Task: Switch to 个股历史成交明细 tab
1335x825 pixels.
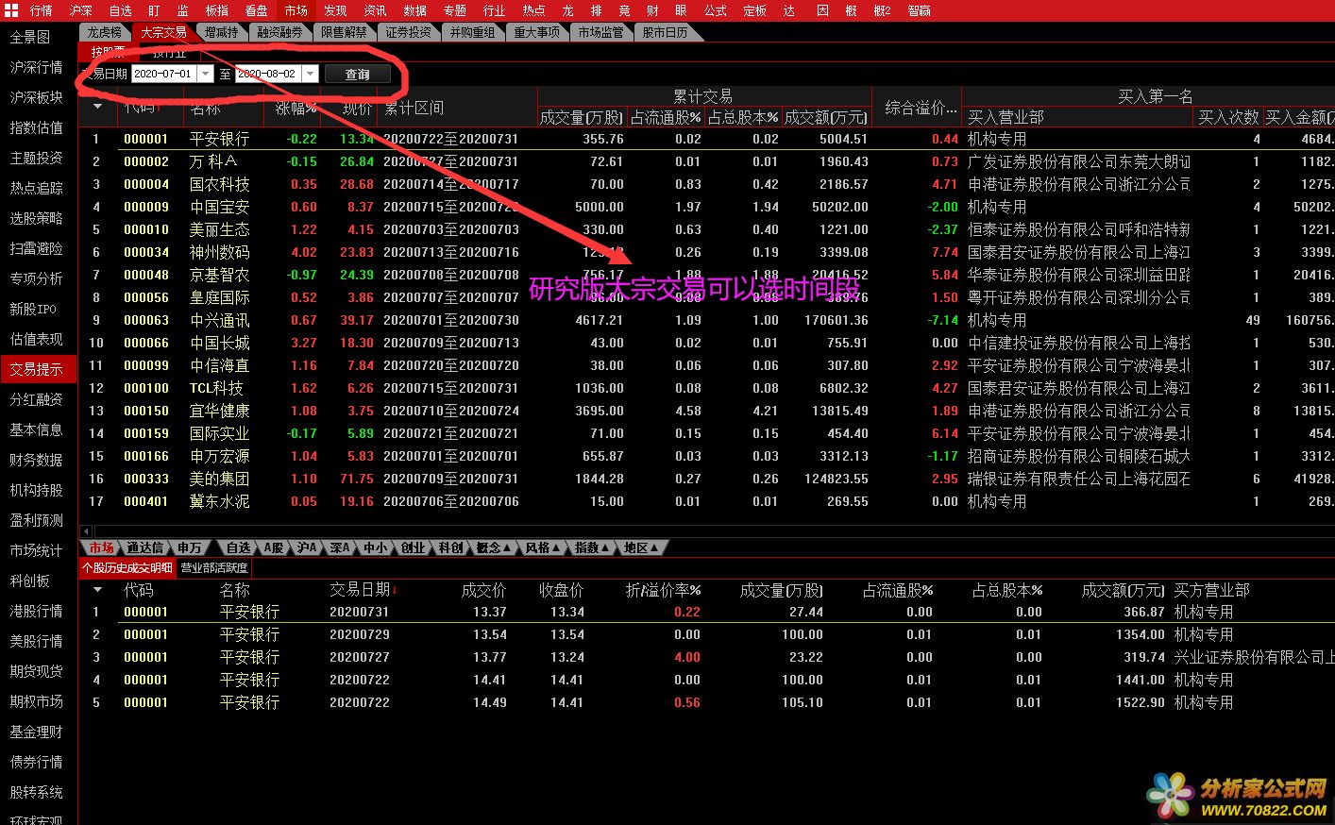Action: pos(127,568)
